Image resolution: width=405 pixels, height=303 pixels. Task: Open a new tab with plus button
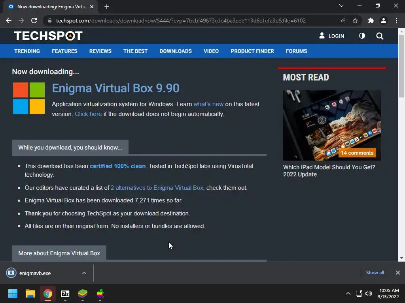coord(107,7)
